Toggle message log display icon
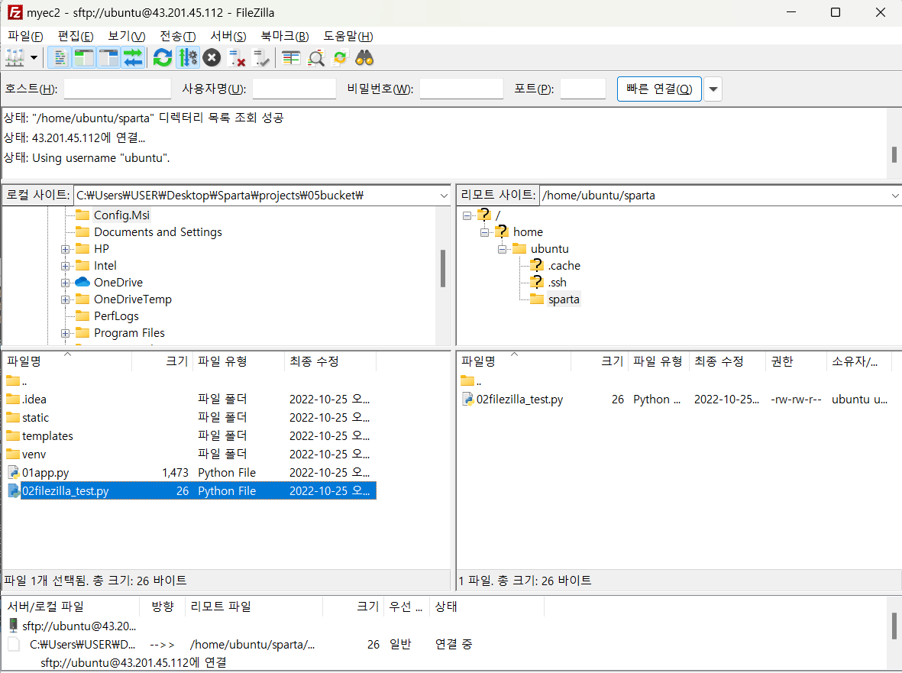Viewport: 902px width, 673px height. pyautogui.click(x=60, y=58)
